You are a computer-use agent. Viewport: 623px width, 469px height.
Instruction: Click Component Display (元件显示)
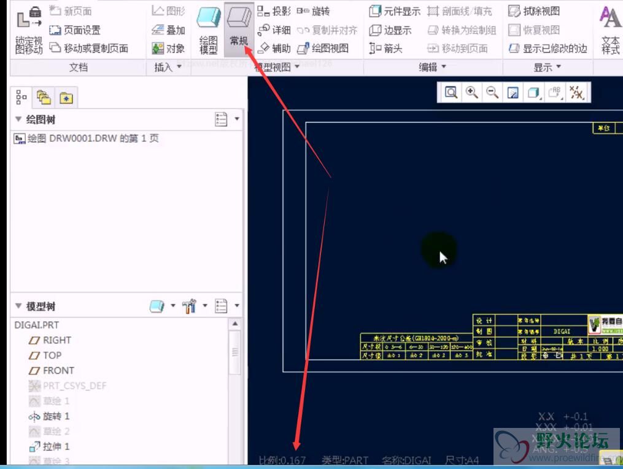(395, 11)
